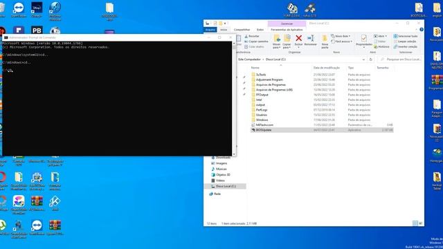This screenshot has height=249, width=443.
Task: Click Inverter seleção in ribbon
Action: (405, 46)
